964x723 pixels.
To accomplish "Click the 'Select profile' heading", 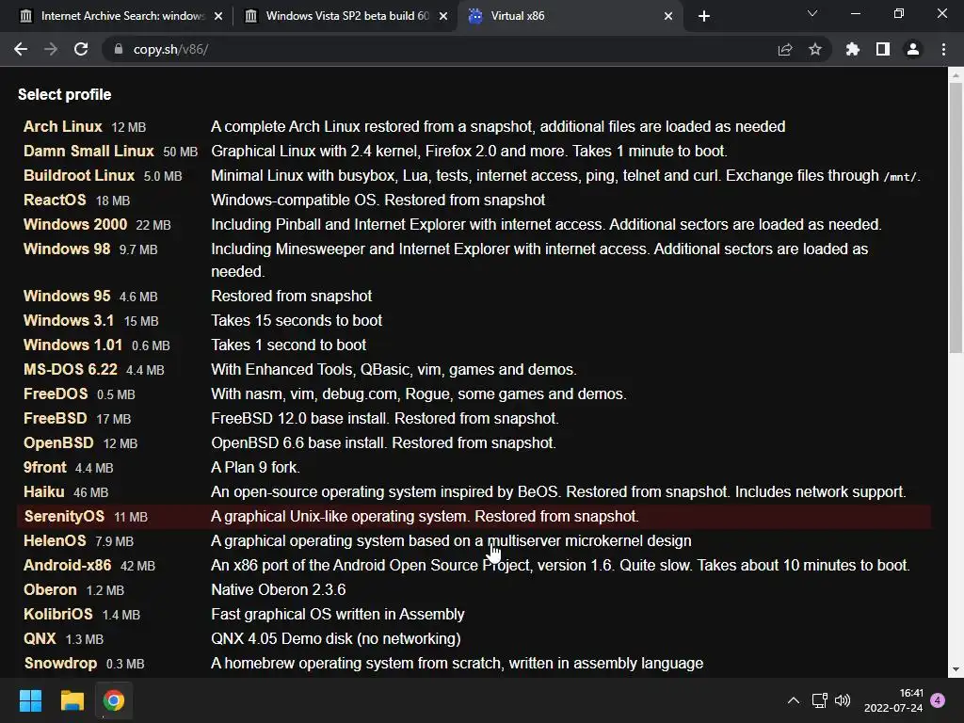I will (x=65, y=95).
